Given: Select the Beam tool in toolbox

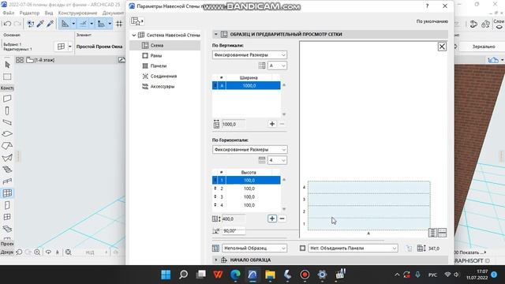Looking at the screenshot, I should coord(7,122).
